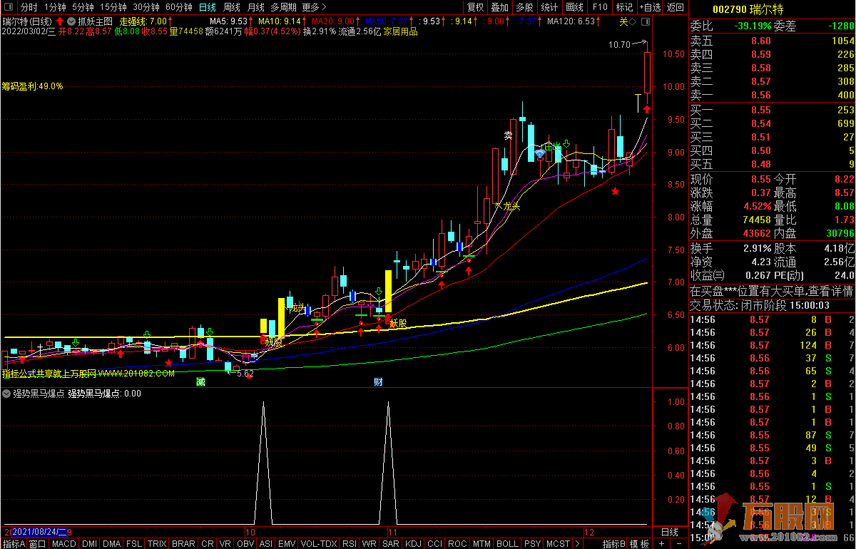Toggle 复权 price adjustment
This screenshot has height=549, width=856.
(x=475, y=7)
